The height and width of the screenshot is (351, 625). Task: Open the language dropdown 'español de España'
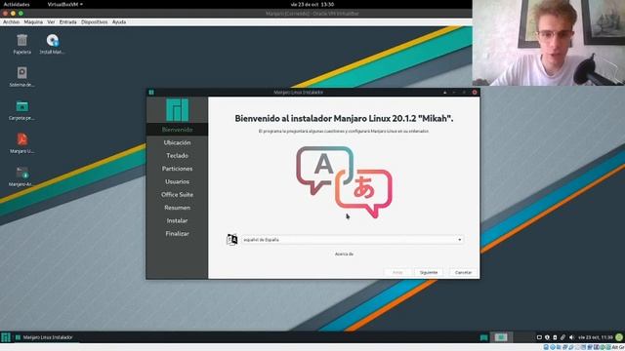coord(353,240)
